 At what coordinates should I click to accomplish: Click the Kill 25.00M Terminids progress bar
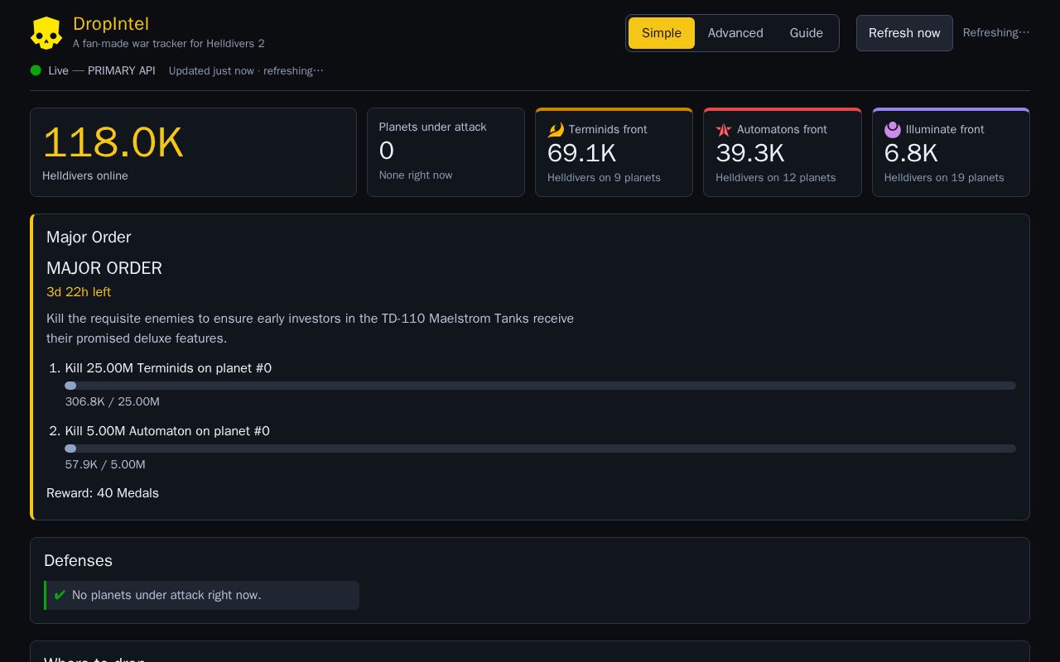click(x=541, y=386)
